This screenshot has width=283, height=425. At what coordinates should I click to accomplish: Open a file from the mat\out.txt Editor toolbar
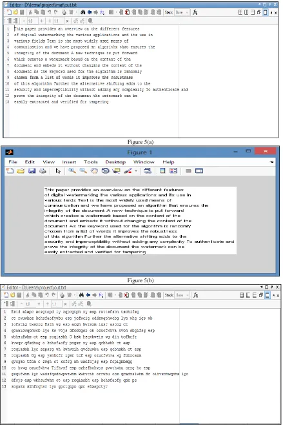[15, 12]
